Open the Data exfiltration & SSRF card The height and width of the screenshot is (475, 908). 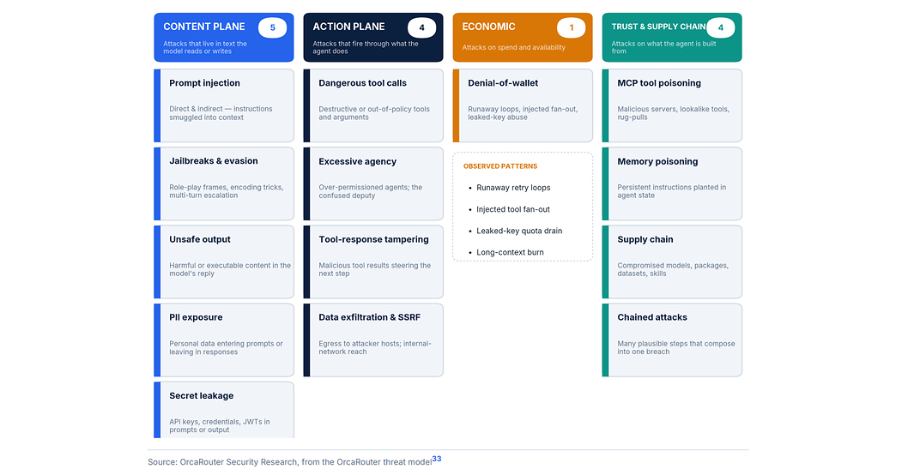[x=373, y=340]
